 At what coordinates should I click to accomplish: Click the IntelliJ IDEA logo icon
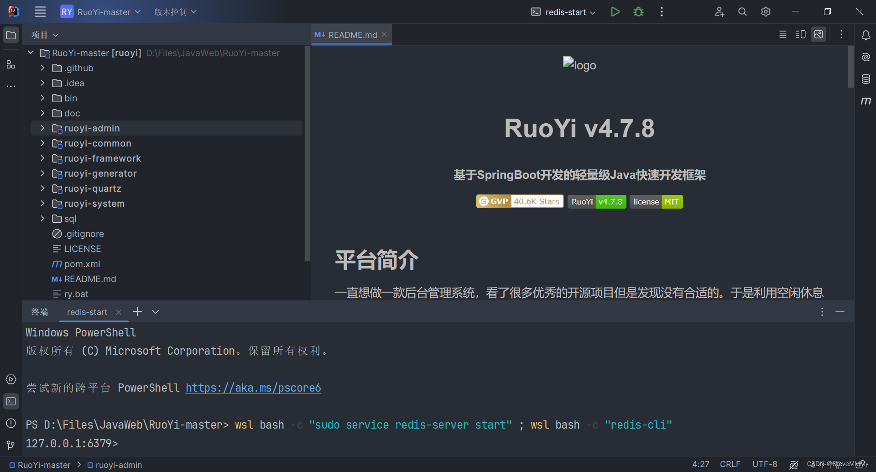(x=14, y=12)
